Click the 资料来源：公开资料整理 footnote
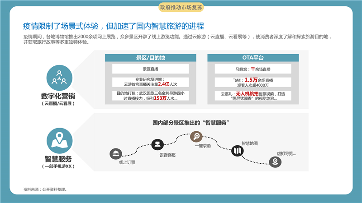 pos(46,189)
